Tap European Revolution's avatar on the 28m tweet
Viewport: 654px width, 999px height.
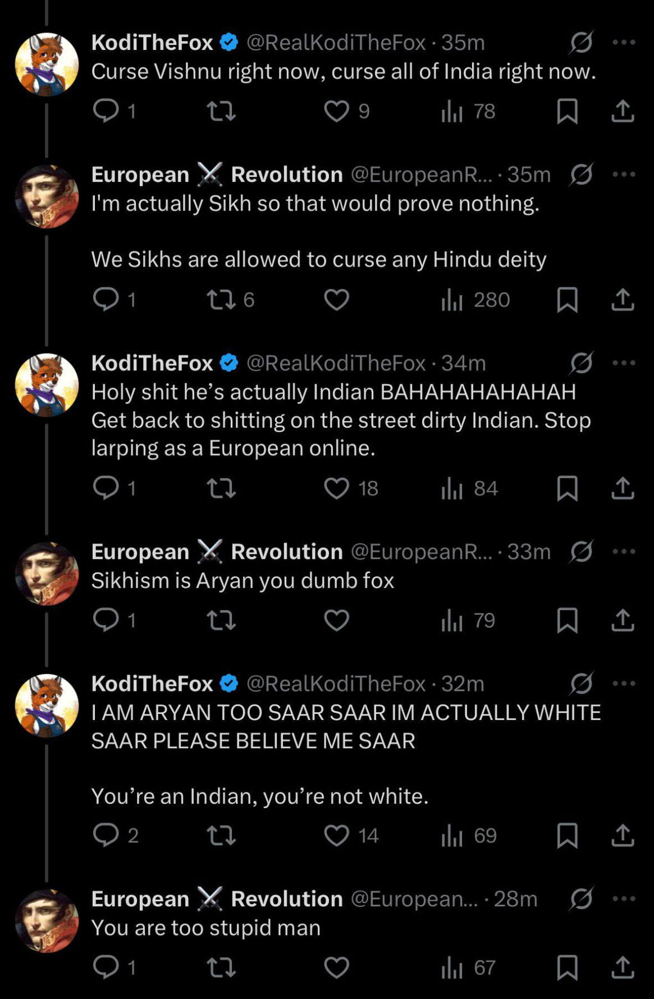click(x=47, y=921)
